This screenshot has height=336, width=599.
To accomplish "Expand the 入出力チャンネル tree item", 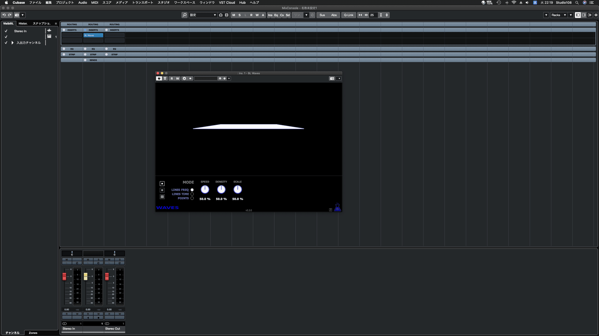I will [x=12, y=43].
